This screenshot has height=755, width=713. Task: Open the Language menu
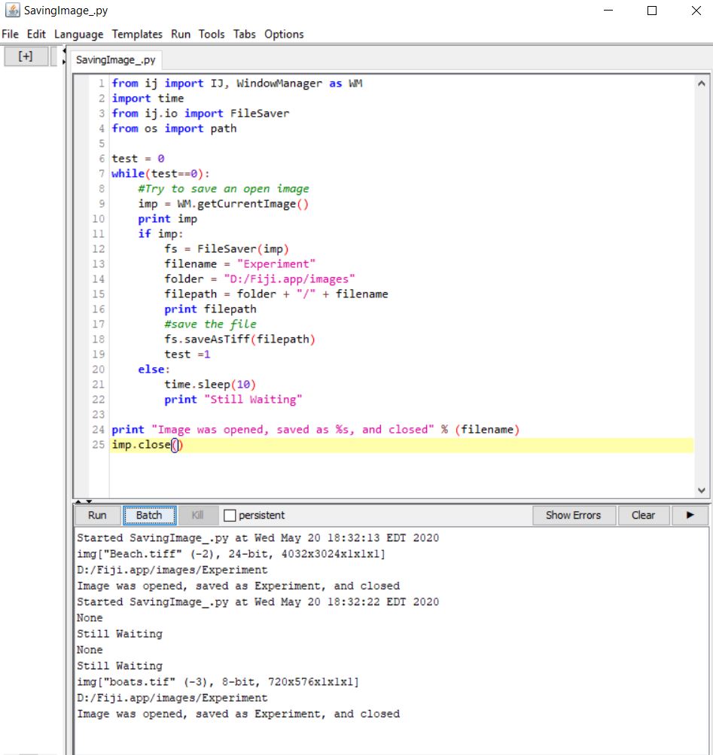click(x=79, y=34)
